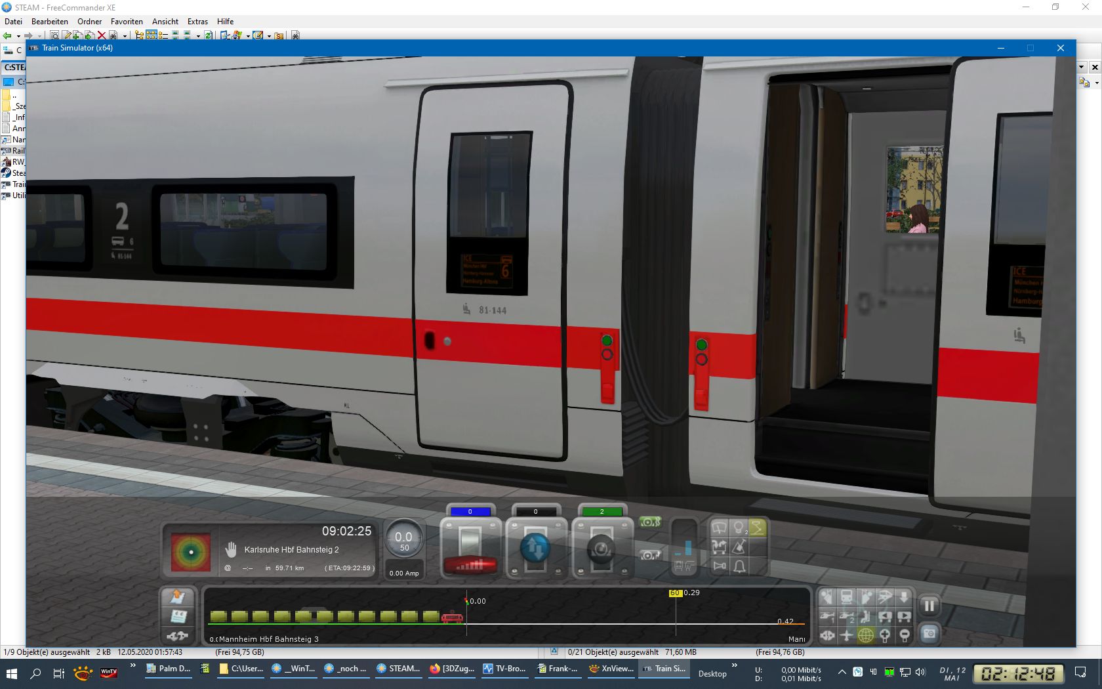Screen dimensions: 1102x689
Task: Switch to Palm D... taskbar window
Action: (x=168, y=669)
